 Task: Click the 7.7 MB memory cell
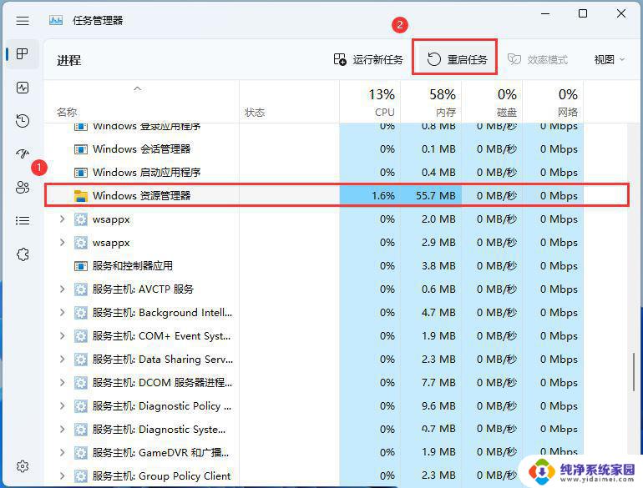pos(438,383)
